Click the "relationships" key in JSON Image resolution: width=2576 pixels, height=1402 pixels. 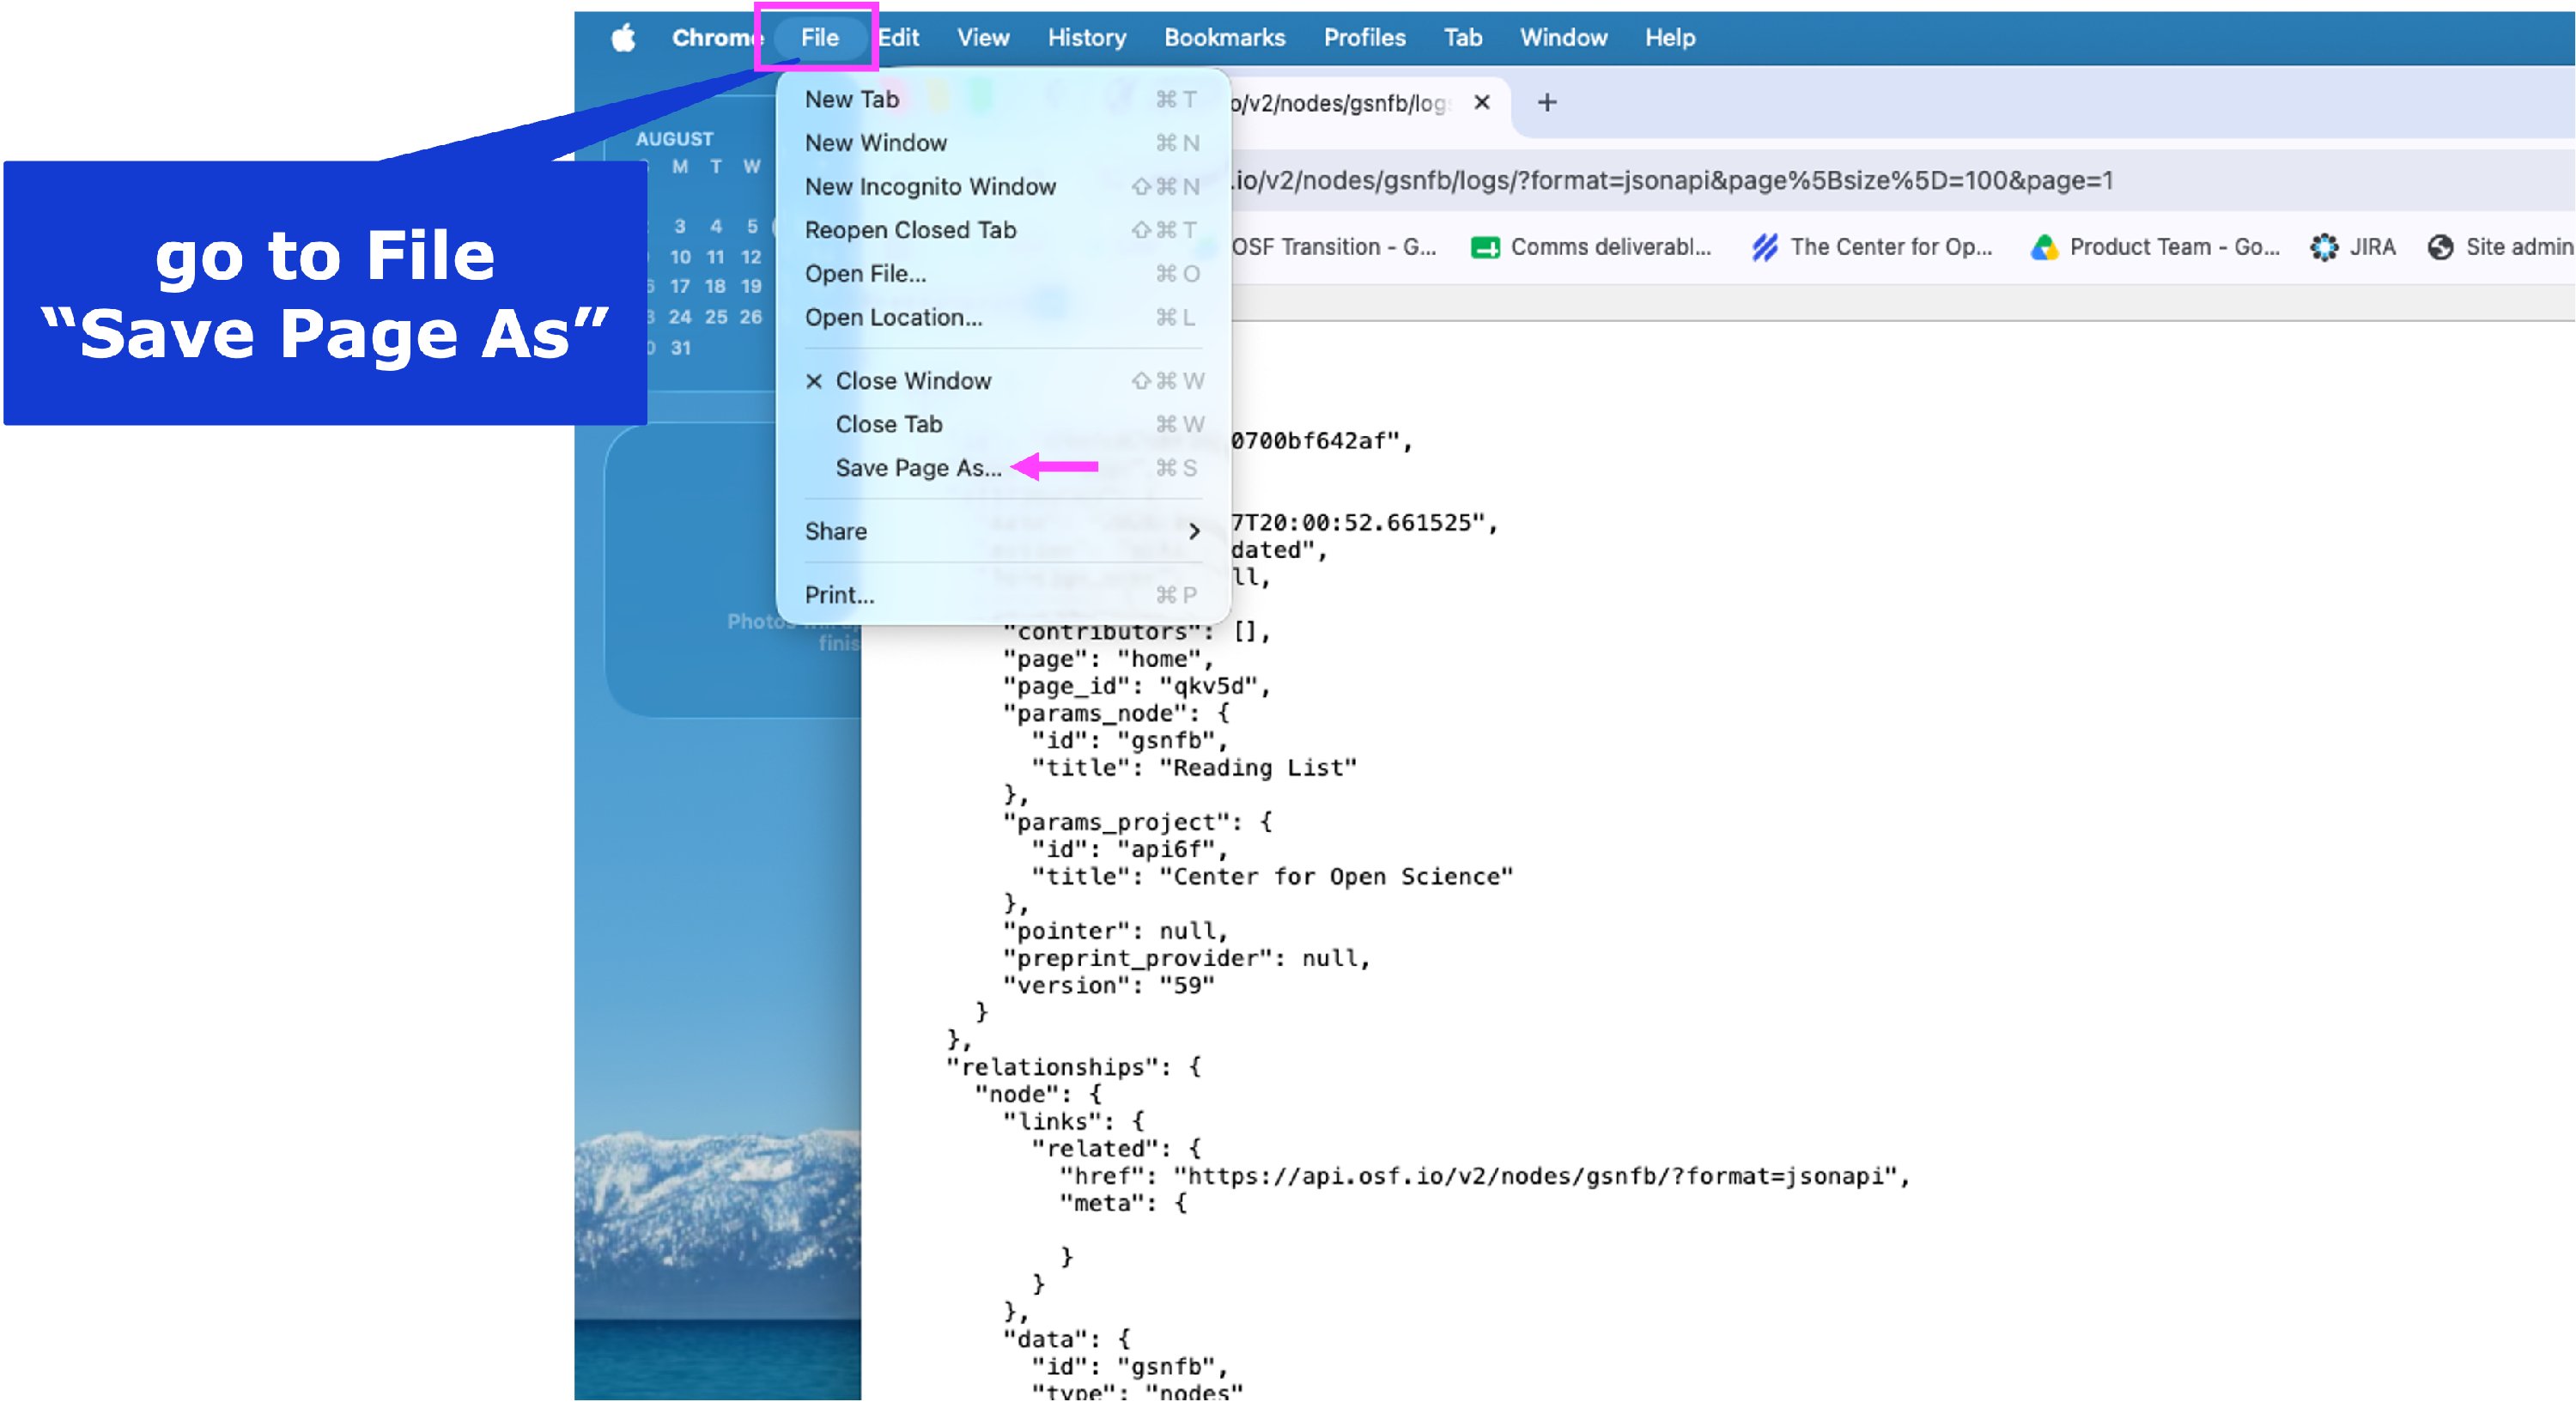1053,1067
